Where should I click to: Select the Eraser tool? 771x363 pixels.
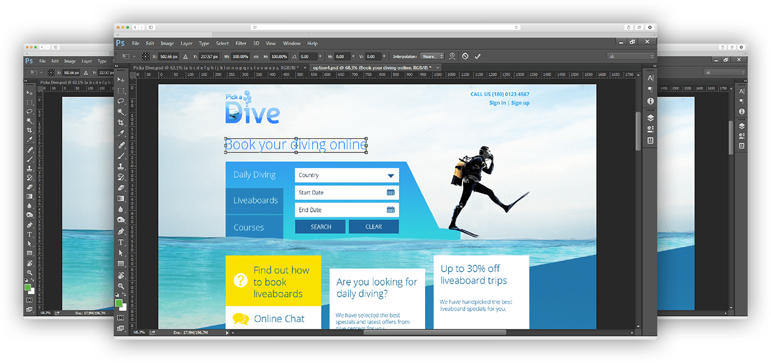coord(121,188)
